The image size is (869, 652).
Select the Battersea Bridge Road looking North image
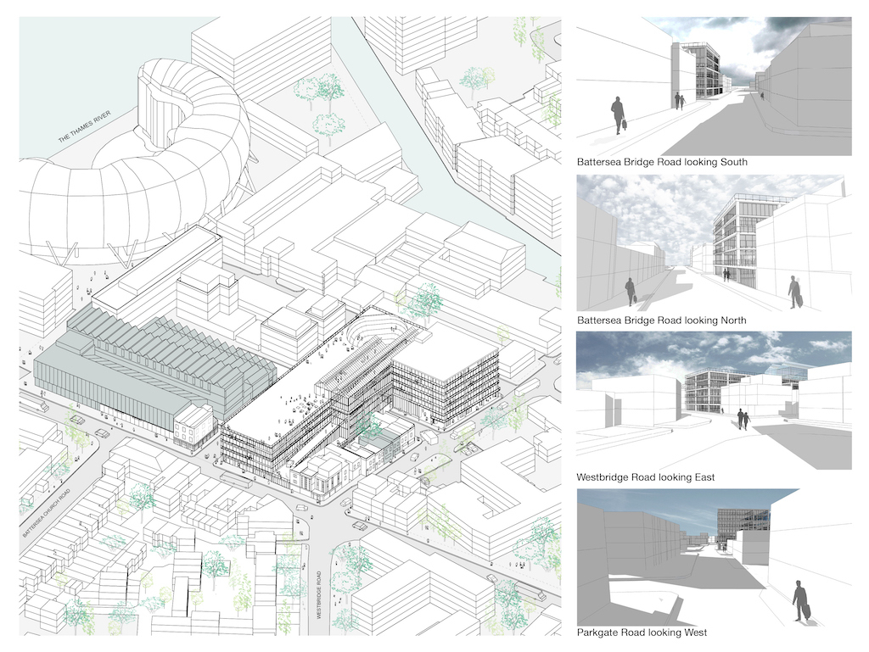tap(713, 243)
